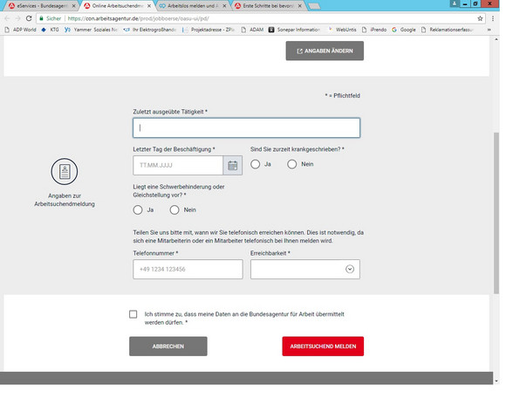
Task: Switch to the eServices Bundesagentur tab
Action: [x=42, y=6]
